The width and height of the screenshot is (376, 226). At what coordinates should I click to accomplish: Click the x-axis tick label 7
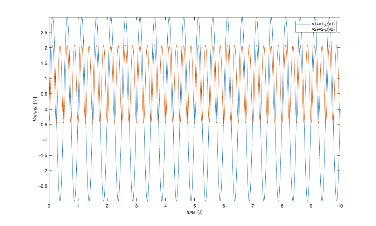click(252, 206)
